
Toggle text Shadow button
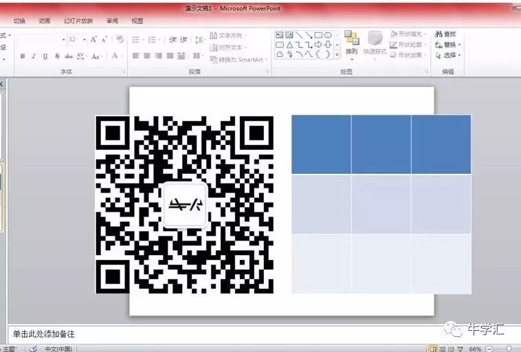pyautogui.click(x=57, y=56)
